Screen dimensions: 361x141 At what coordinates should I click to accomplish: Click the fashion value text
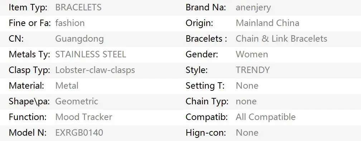[70, 23]
